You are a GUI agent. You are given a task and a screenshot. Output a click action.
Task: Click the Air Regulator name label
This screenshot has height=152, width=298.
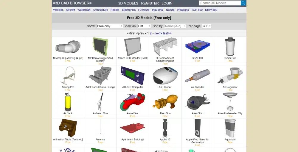(x=230, y=87)
